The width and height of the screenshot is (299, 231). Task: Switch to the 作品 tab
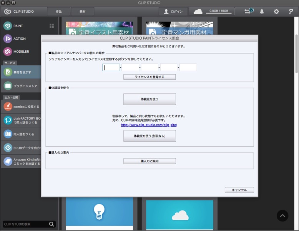(58, 12)
